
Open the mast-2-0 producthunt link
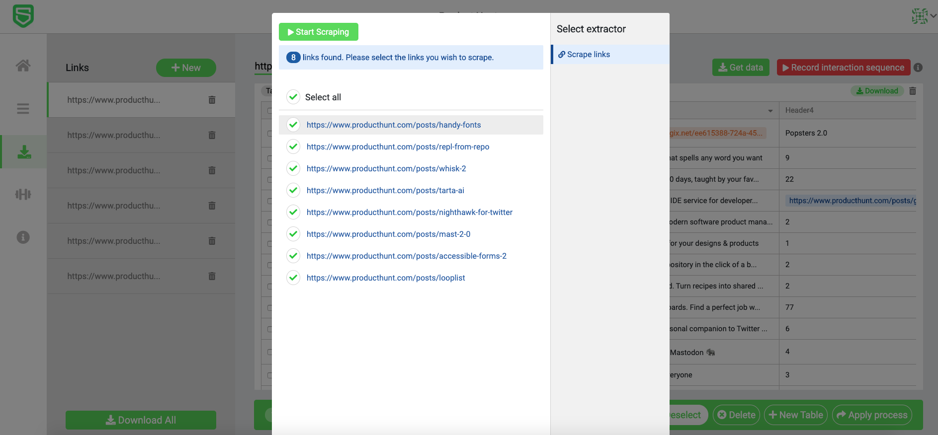click(x=388, y=234)
